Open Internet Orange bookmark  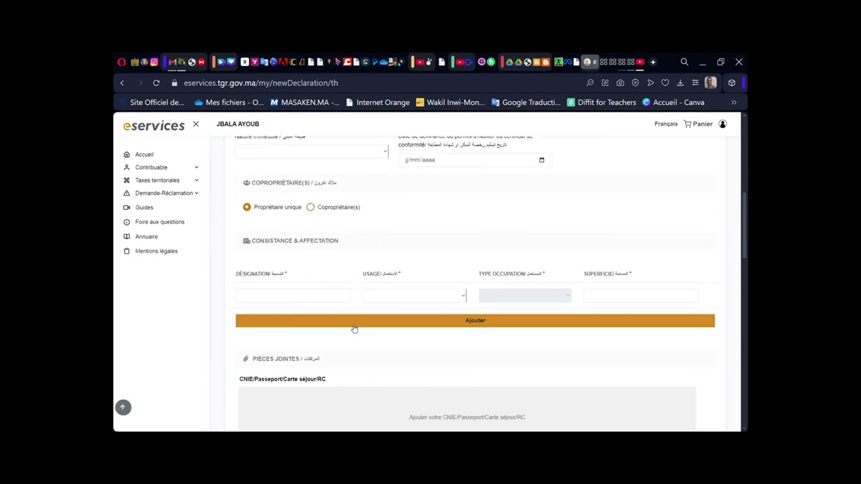tap(377, 102)
